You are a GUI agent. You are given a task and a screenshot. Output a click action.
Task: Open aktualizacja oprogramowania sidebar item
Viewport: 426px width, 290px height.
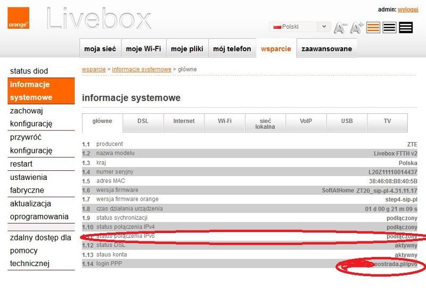[41, 210]
